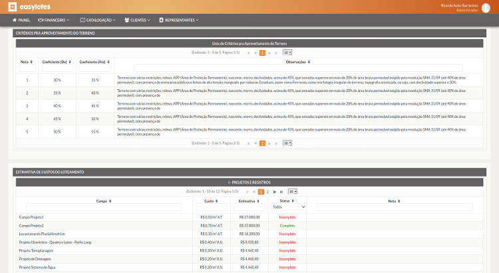Click Ricardo Auler Barrientos user name

[459, 5]
